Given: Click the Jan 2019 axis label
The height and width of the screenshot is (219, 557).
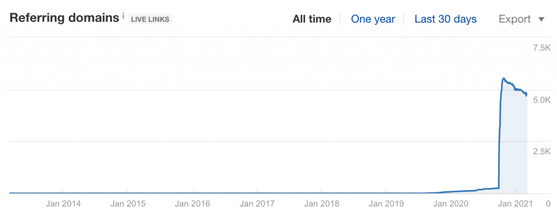Looking at the screenshot, I should tap(386, 204).
